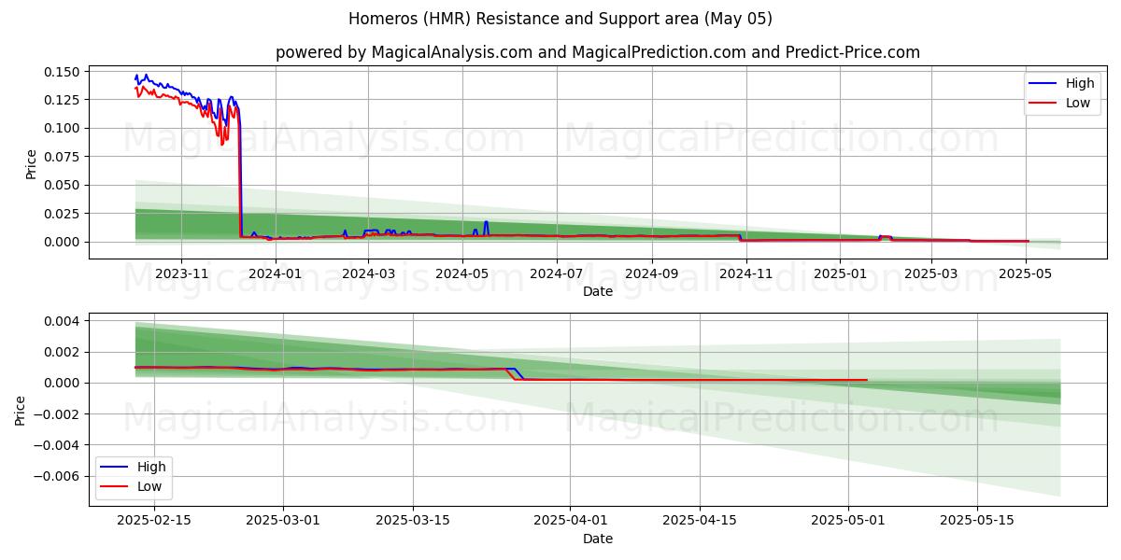This screenshot has width=1121, height=560.
Task: Click the 0.125 price tick on the top chart
Action: 63,100
